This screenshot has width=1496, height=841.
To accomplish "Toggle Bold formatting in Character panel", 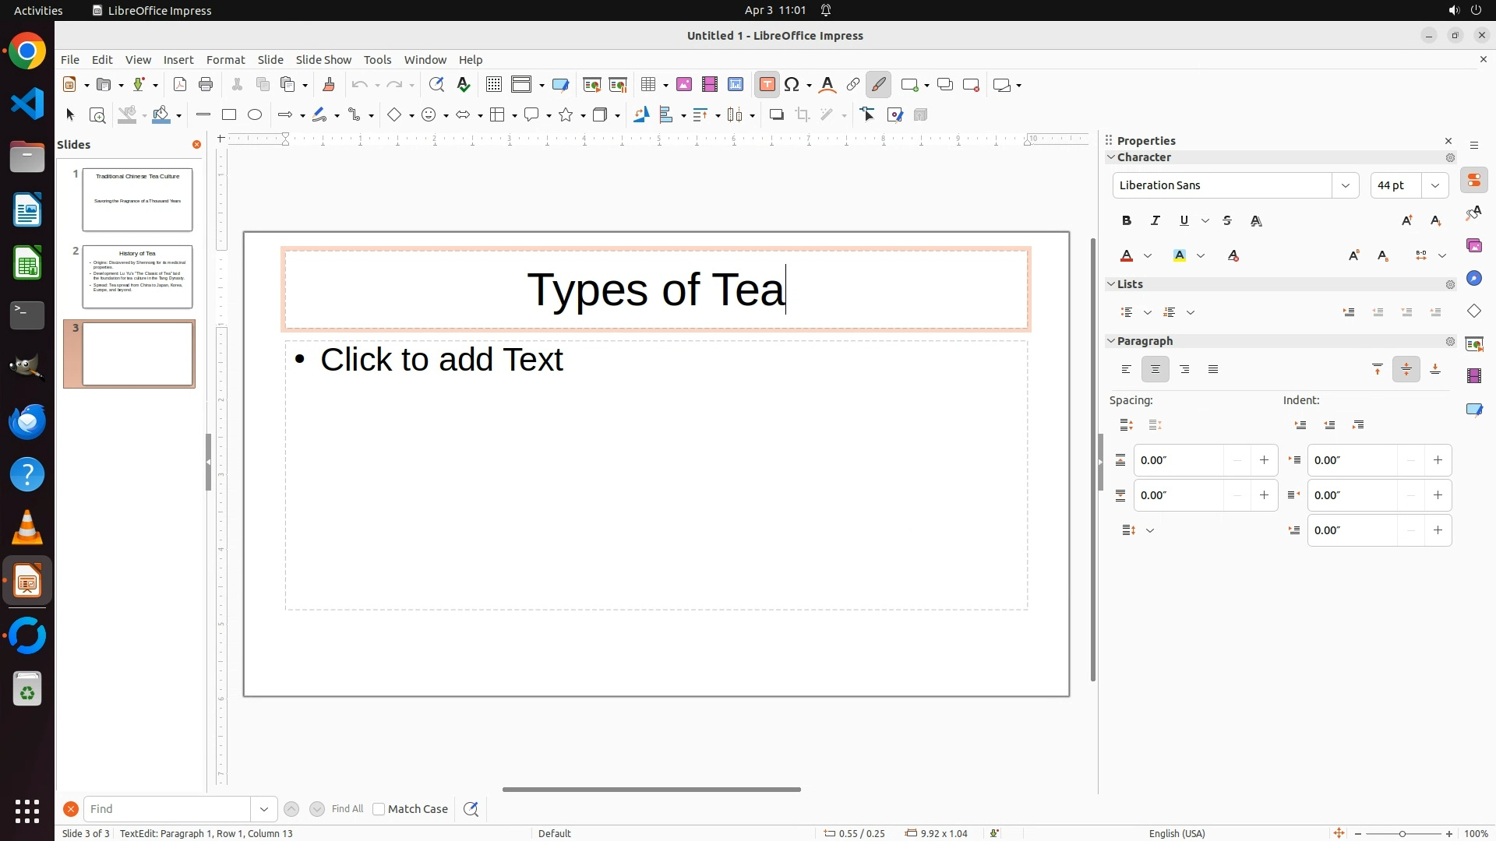I will (x=1127, y=221).
